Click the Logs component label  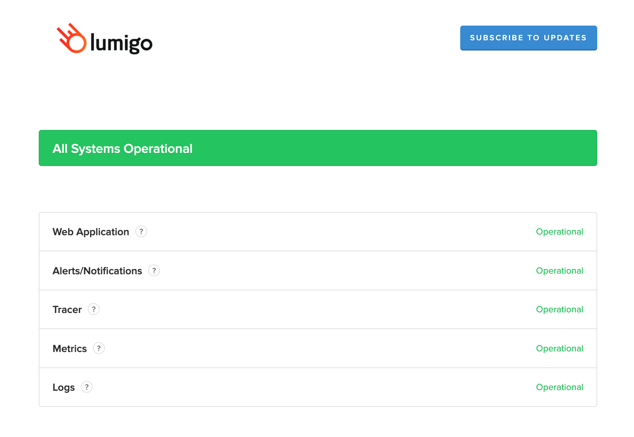click(x=64, y=387)
